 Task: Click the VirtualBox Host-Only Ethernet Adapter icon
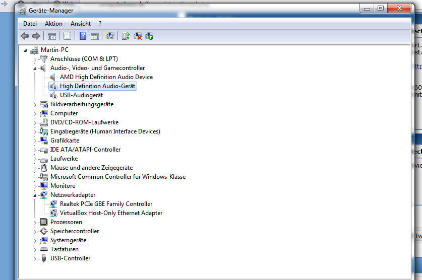(53, 213)
